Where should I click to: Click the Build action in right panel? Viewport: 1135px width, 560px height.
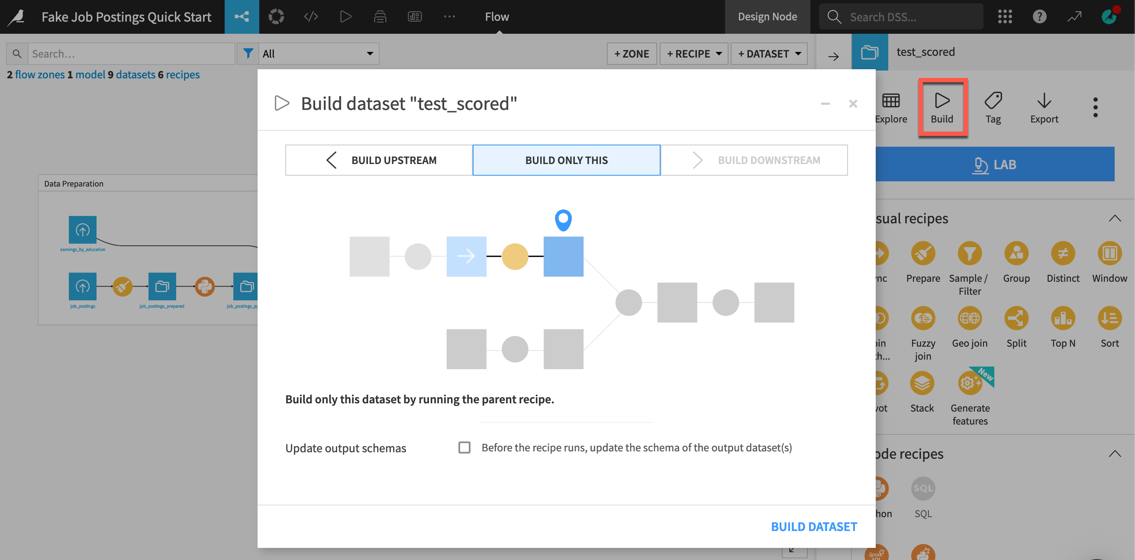point(942,108)
